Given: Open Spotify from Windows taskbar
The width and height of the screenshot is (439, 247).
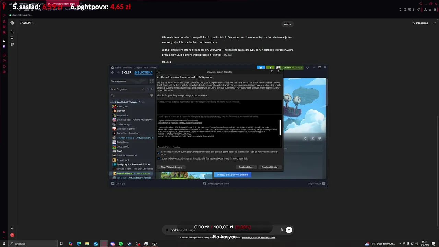Looking at the screenshot, I should pos(121,244).
